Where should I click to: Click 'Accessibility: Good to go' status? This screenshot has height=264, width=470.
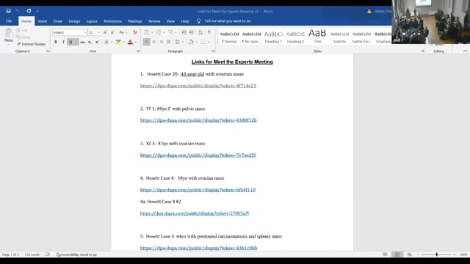pos(76,254)
